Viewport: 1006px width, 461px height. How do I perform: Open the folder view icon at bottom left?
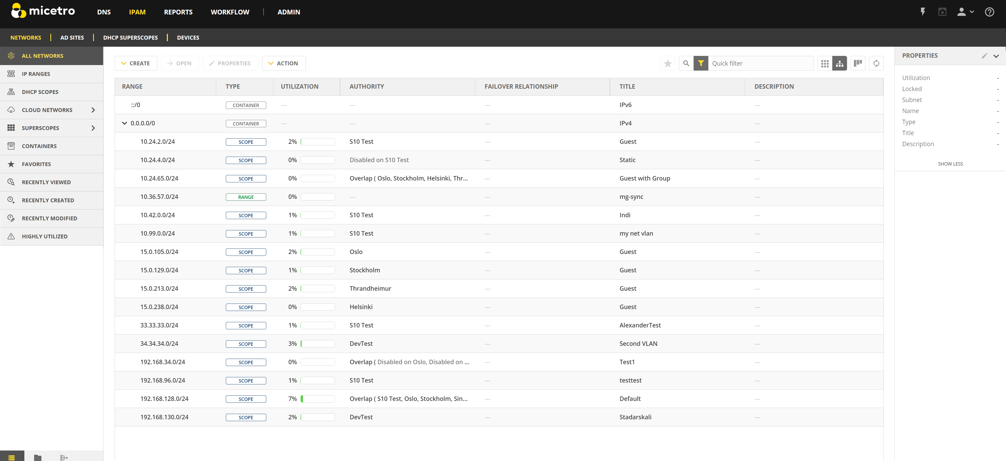point(38,457)
